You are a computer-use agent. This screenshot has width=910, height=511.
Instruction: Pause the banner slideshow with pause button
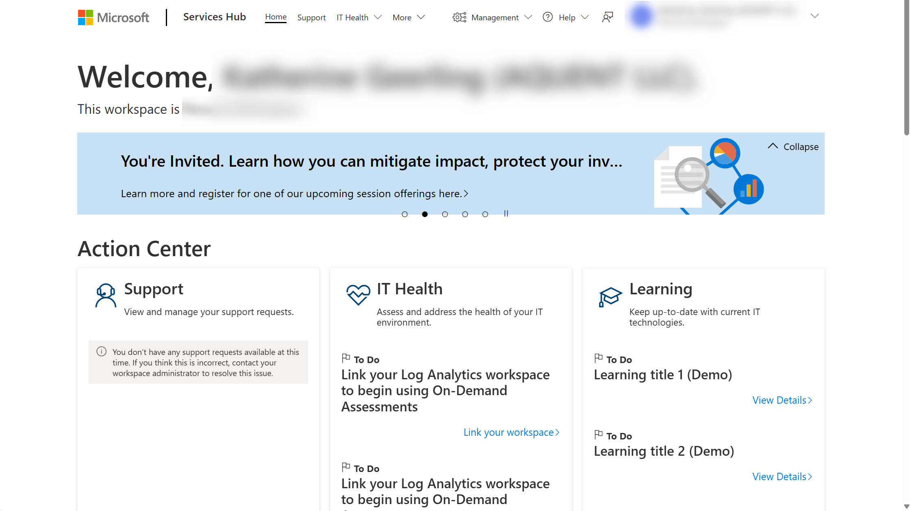tap(507, 214)
